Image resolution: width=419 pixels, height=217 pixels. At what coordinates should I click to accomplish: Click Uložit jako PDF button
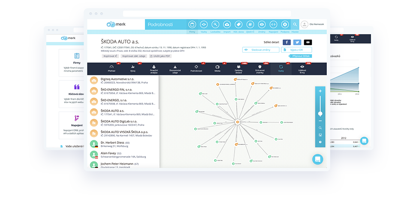160,56
